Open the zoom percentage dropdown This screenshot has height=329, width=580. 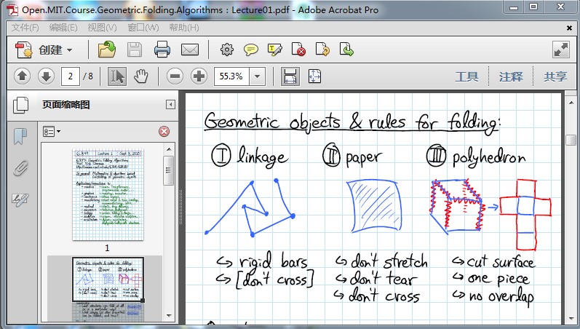pos(258,76)
